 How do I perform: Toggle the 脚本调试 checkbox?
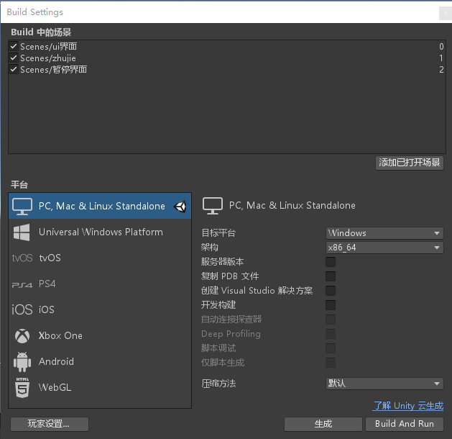coord(331,348)
